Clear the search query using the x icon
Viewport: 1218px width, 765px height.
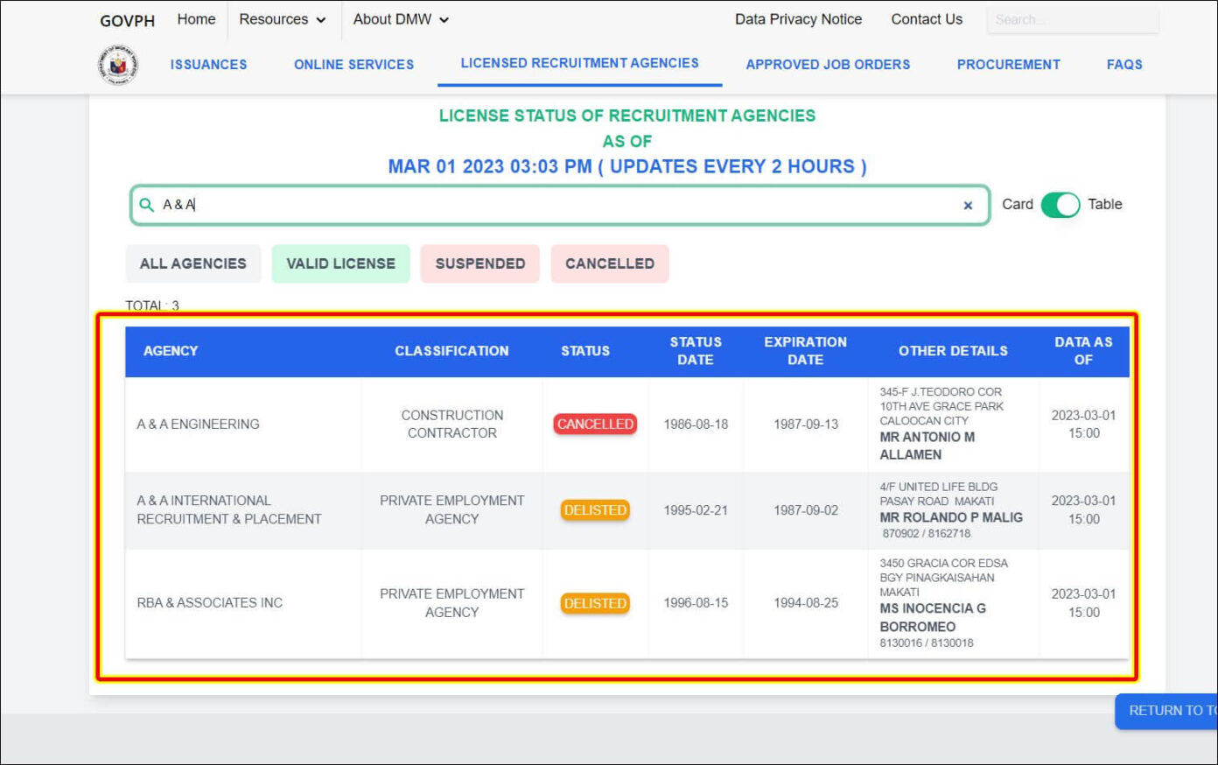[x=968, y=205]
